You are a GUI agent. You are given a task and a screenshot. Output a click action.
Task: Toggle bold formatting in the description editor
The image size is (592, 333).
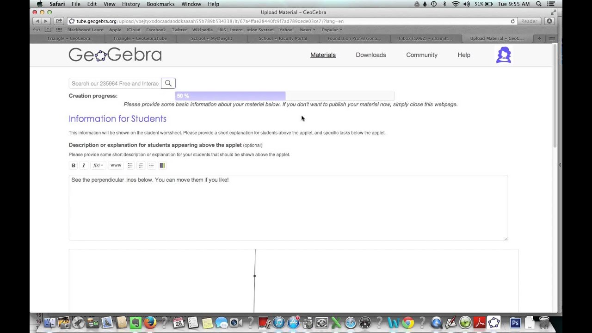click(73, 166)
